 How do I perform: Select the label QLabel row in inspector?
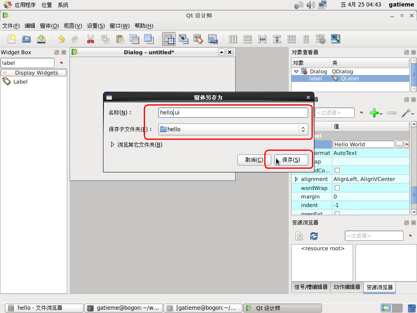[x=350, y=79]
